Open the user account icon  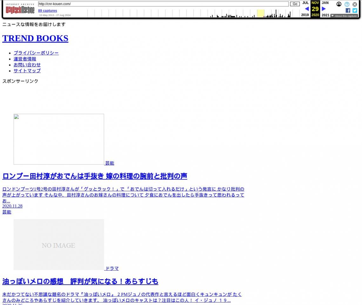339,4
